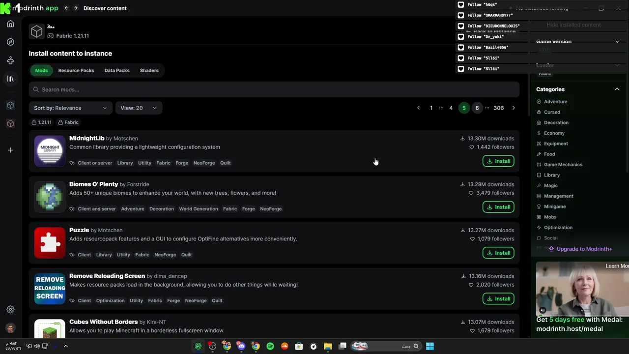This screenshot has width=629, height=354.
Task: Toggle Cursed category filter
Action: (x=548, y=112)
